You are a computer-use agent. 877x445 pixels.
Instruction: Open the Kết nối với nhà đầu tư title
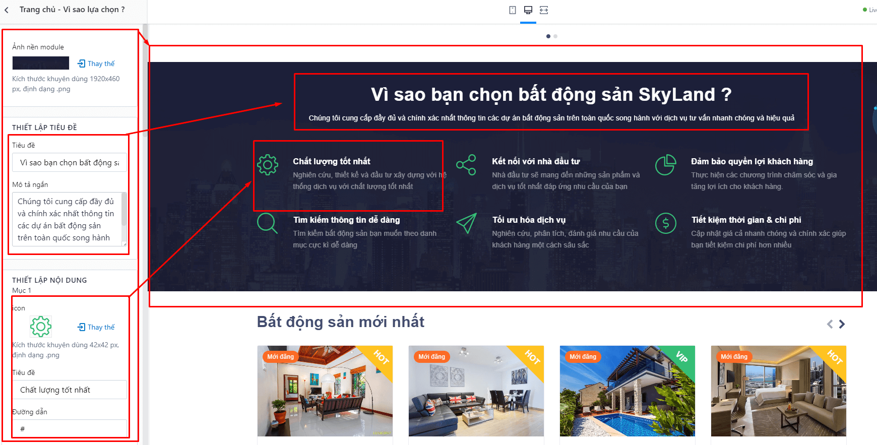pyautogui.click(x=536, y=161)
